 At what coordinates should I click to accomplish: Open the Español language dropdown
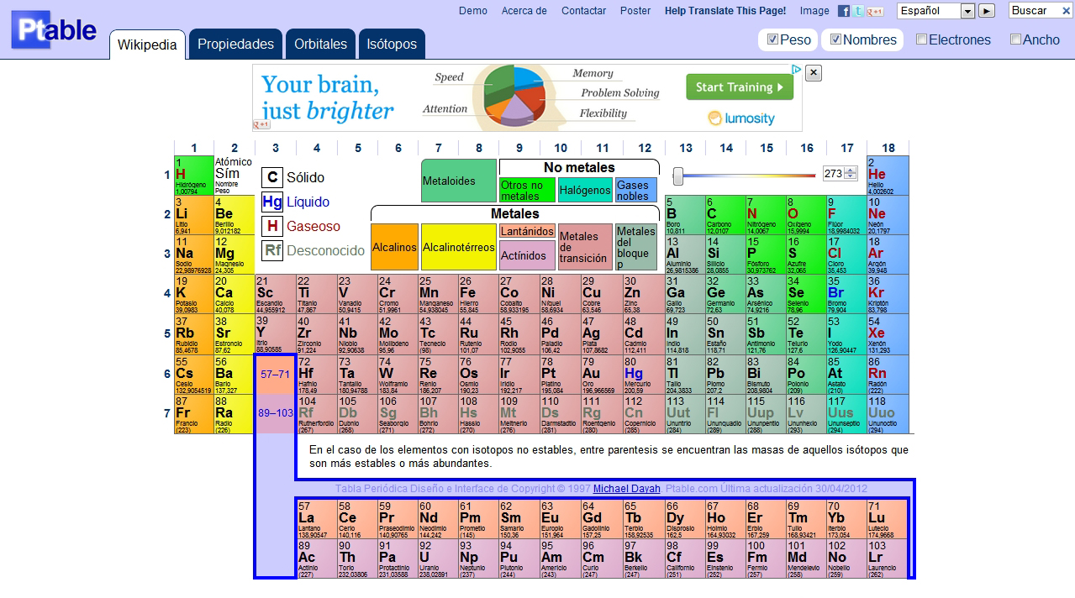point(967,11)
